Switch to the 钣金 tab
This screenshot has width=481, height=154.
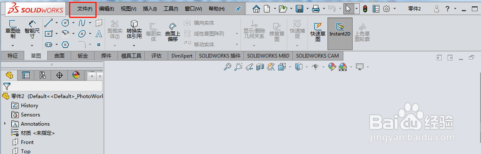(x=82, y=56)
